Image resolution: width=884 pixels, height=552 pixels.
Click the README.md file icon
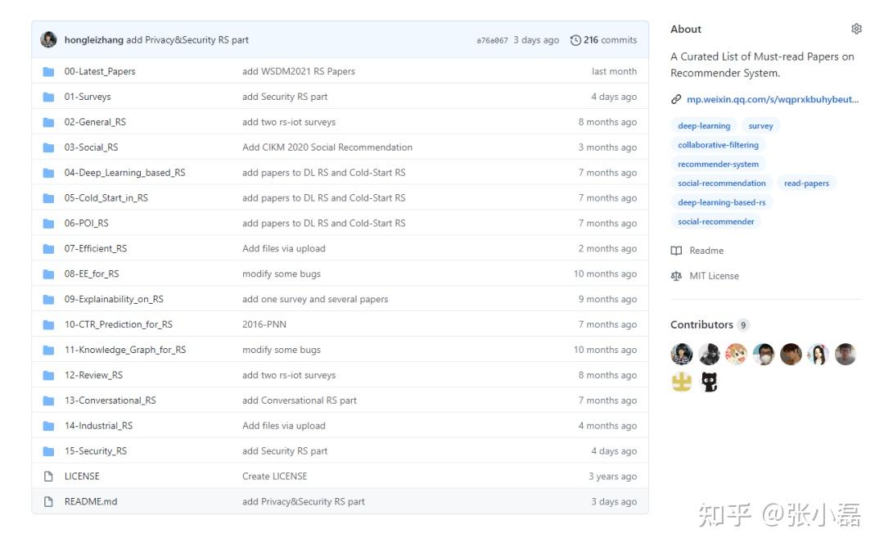[x=48, y=501]
